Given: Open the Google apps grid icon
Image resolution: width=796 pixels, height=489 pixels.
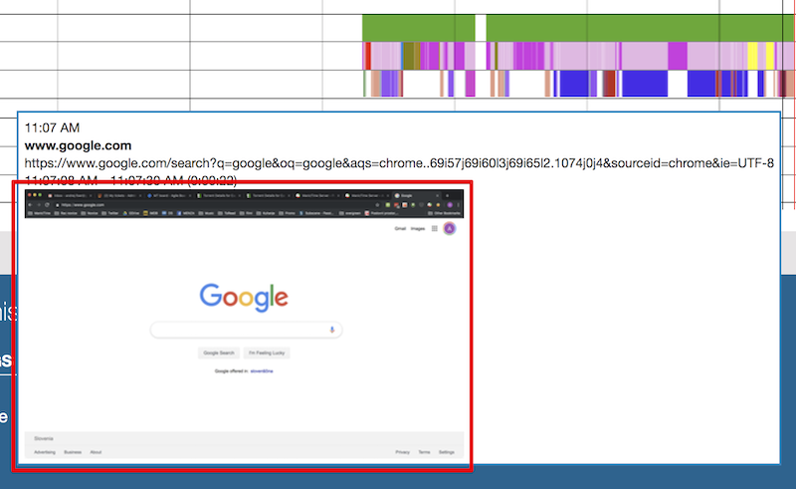Looking at the screenshot, I should [435, 229].
